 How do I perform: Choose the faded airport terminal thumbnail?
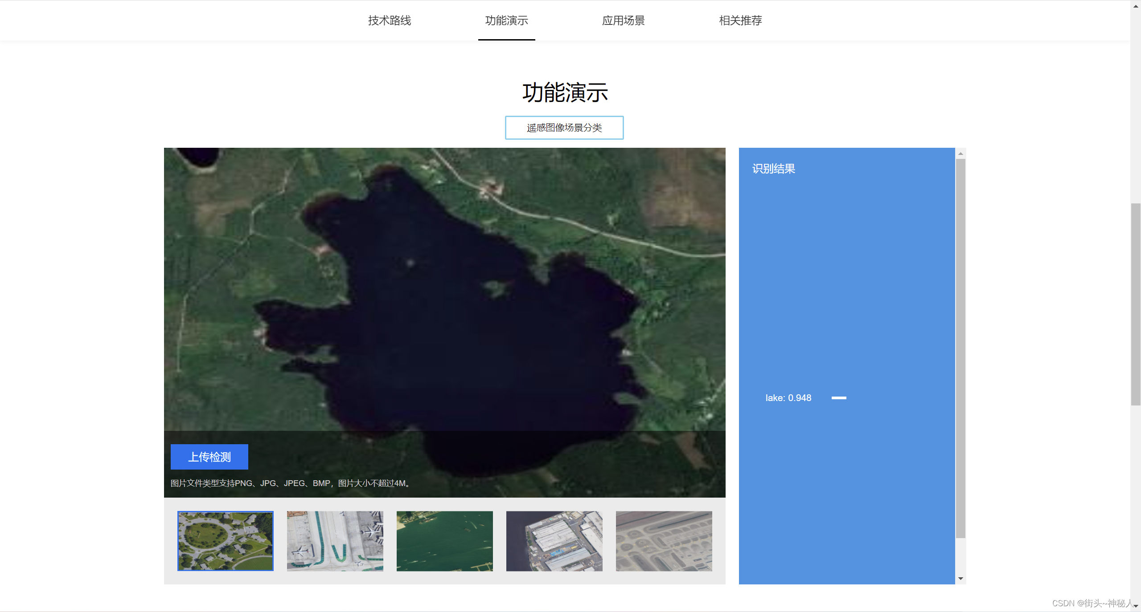(664, 541)
